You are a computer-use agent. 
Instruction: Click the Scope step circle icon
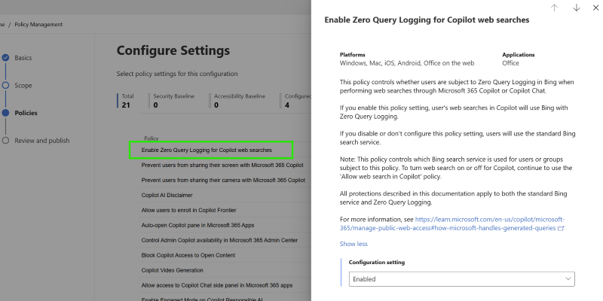pyautogui.click(x=5, y=85)
